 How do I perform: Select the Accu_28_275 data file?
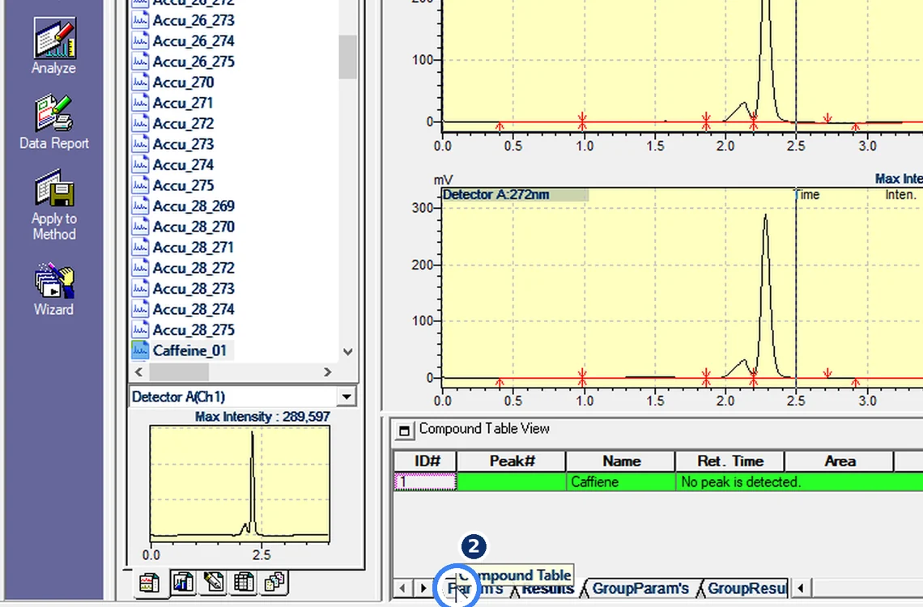(x=194, y=329)
